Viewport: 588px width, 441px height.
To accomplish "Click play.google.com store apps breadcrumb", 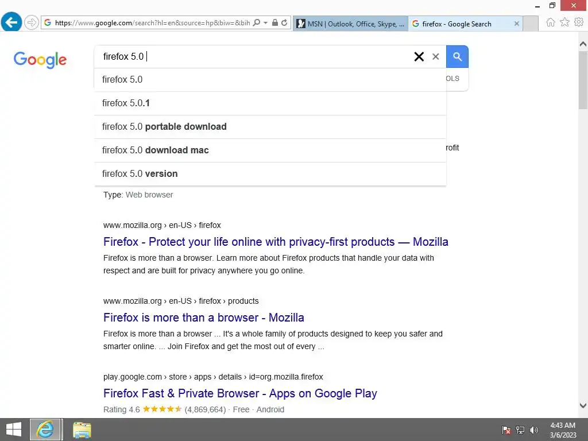I will tap(213, 377).
